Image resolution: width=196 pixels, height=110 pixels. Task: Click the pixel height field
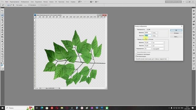click(148, 36)
